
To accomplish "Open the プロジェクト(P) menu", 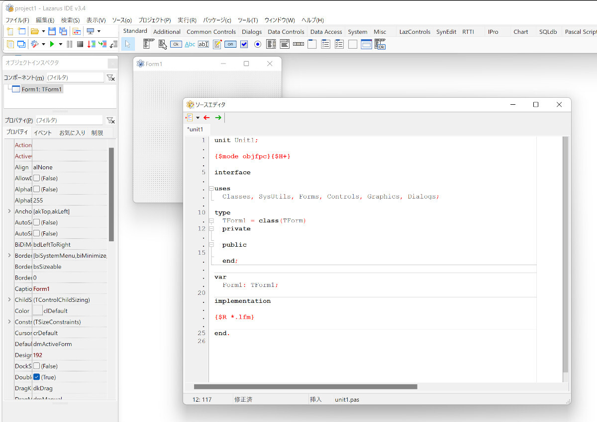I will tap(154, 20).
